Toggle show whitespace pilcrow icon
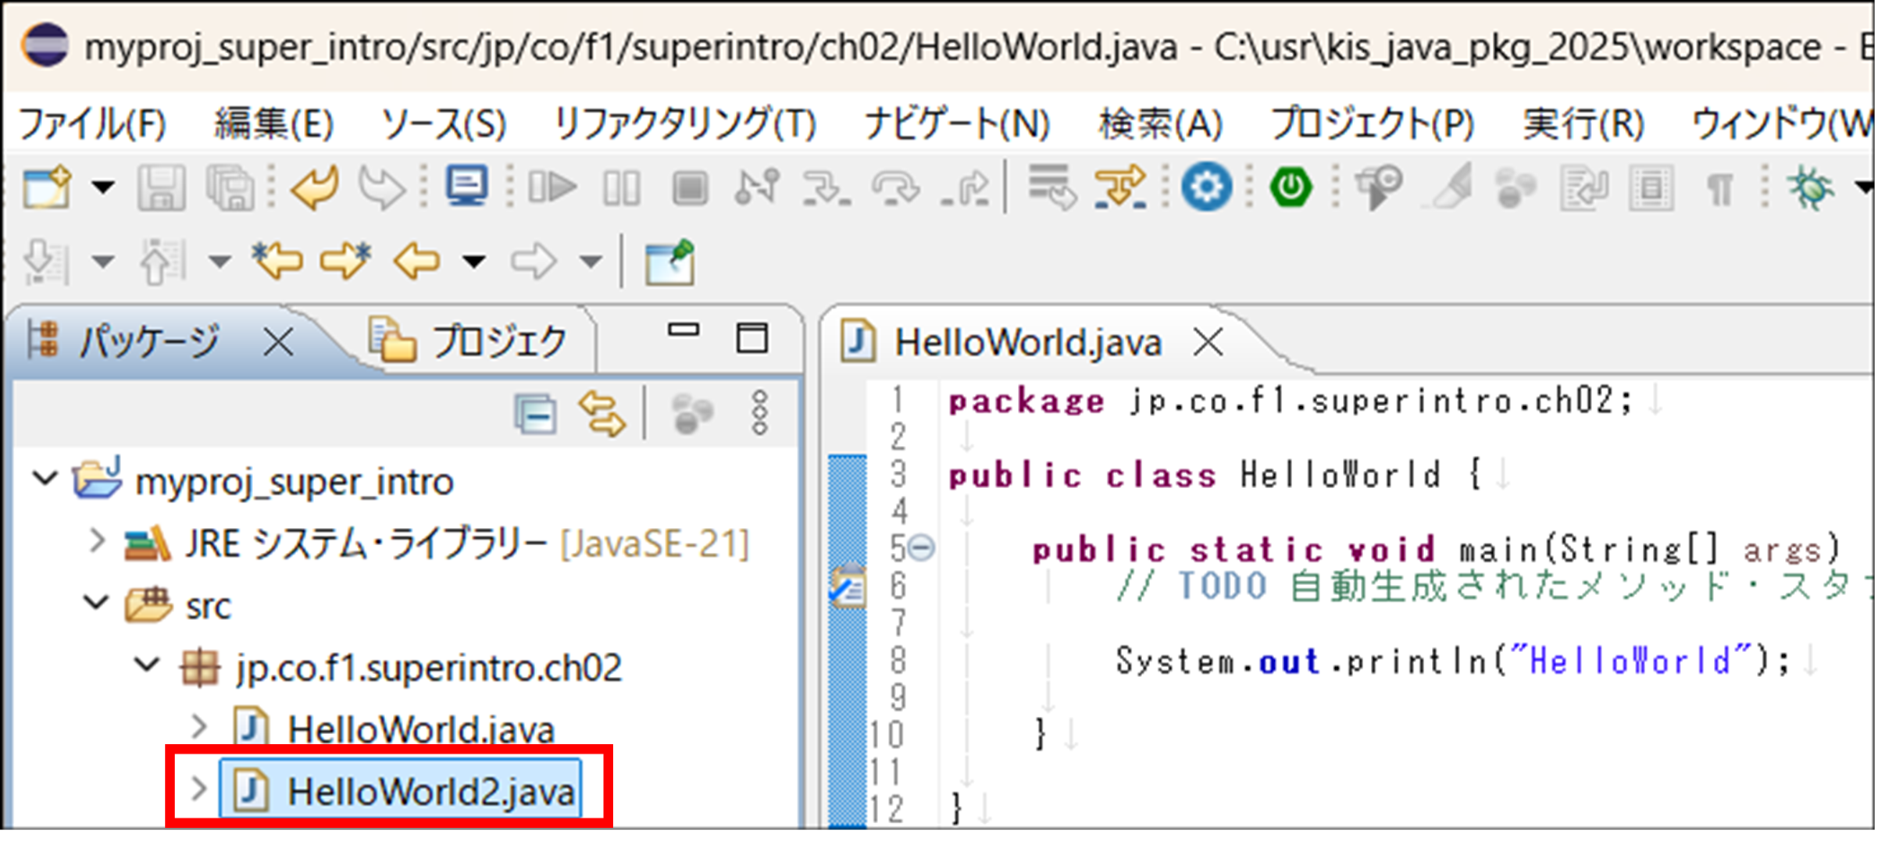Image resolution: width=1885 pixels, height=852 pixels. click(x=1719, y=189)
